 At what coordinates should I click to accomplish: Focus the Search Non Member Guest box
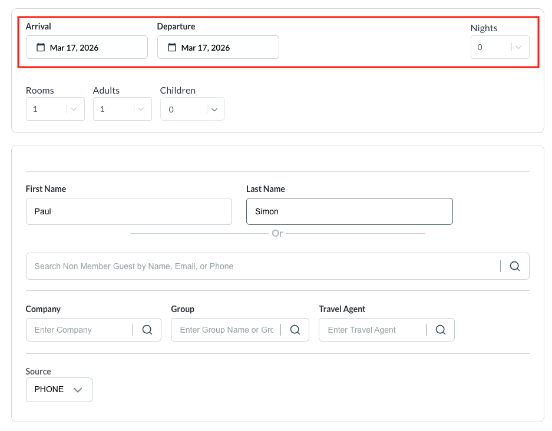262,266
